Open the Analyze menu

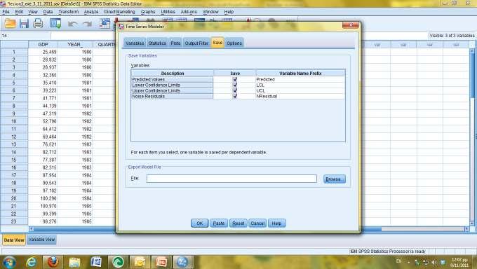tap(91, 12)
